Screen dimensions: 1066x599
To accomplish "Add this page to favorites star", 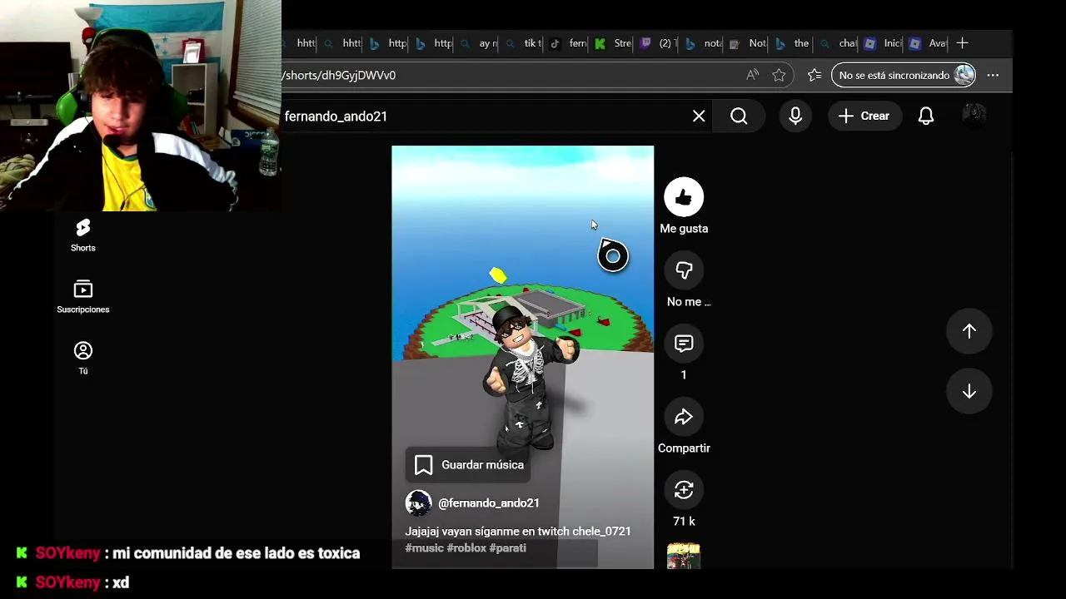I will tap(779, 75).
